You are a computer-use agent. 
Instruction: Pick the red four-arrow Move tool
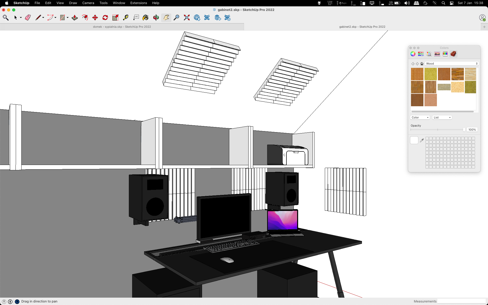click(x=95, y=18)
